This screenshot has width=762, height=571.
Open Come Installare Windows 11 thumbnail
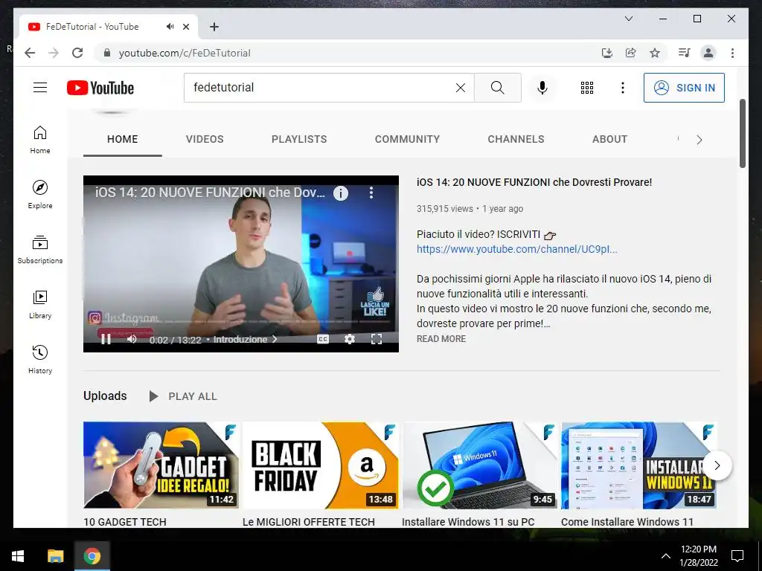click(638, 465)
